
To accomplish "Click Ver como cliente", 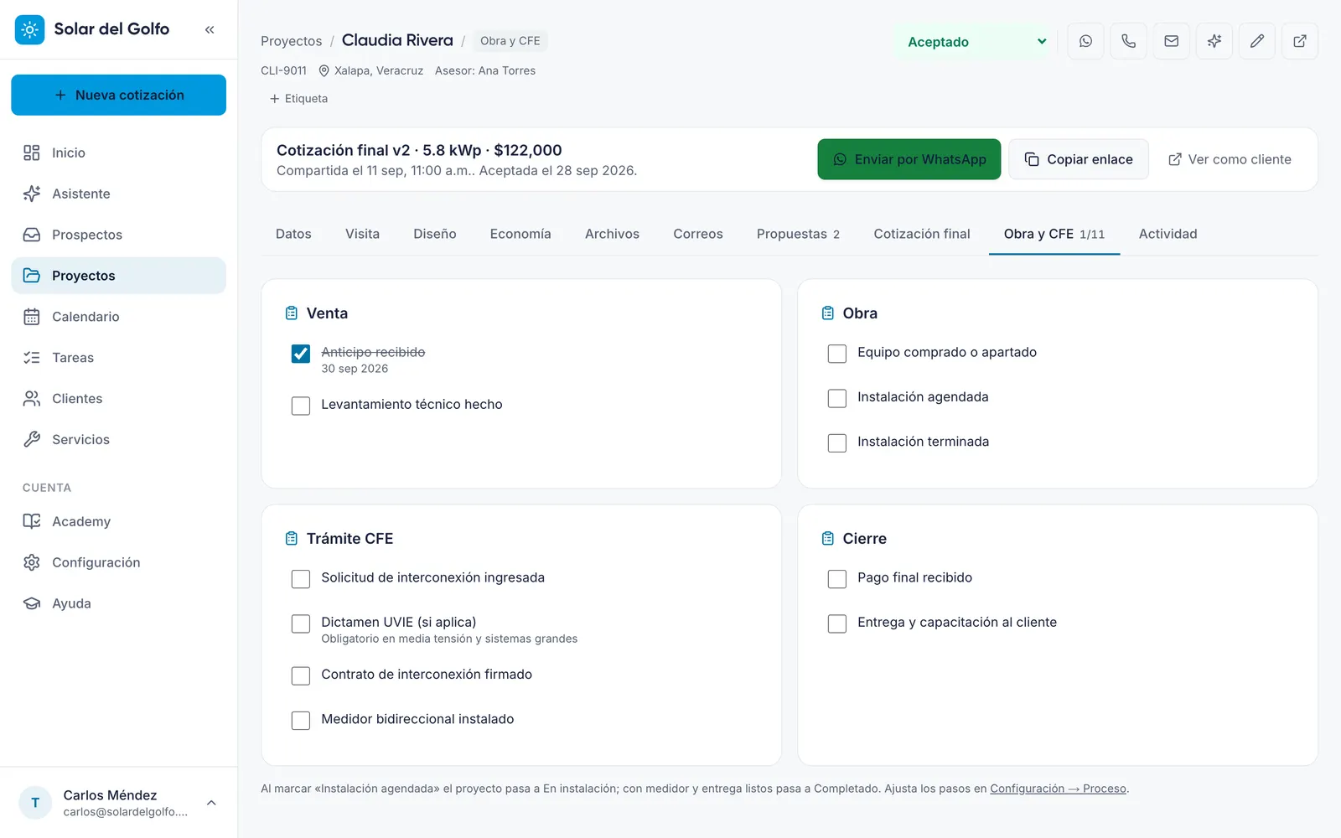I will pyautogui.click(x=1230, y=159).
